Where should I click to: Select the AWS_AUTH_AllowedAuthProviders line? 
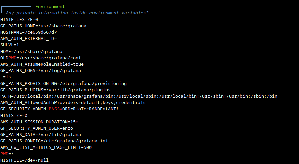point(73,102)
